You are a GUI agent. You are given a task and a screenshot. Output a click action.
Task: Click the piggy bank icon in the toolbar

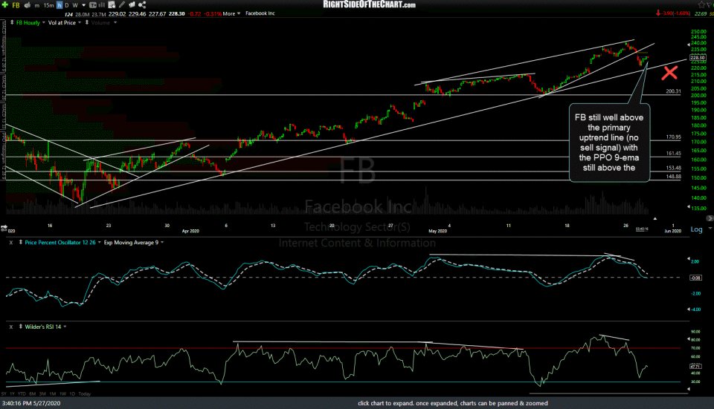[x=28, y=5]
